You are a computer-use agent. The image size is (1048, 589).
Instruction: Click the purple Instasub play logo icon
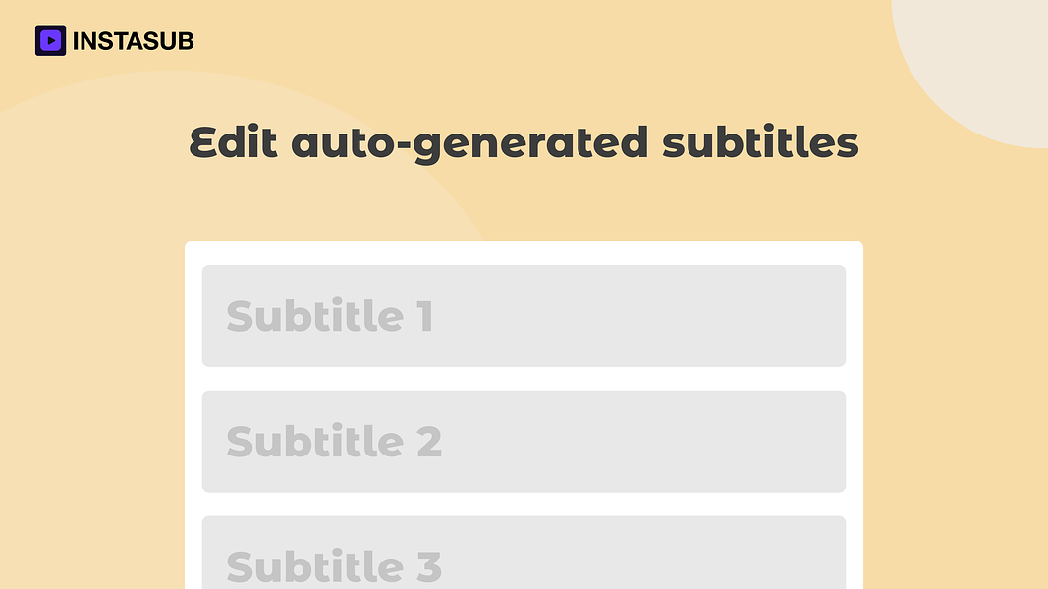tap(50, 40)
